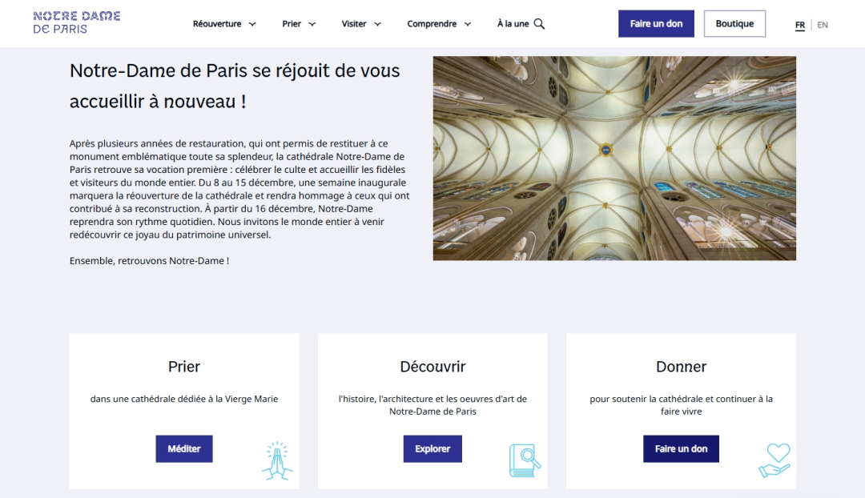Viewport: 865px width, 498px height.
Task: Switch language to EN
Action: tap(823, 25)
